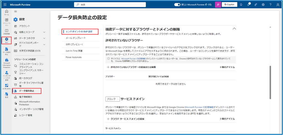Select the Just-In-Time 保護 tab

(x=74, y=51)
